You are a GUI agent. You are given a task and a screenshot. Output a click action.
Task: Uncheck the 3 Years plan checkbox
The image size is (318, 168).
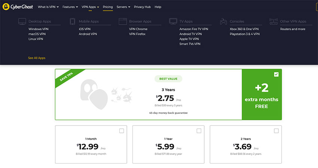(x=276, y=74)
